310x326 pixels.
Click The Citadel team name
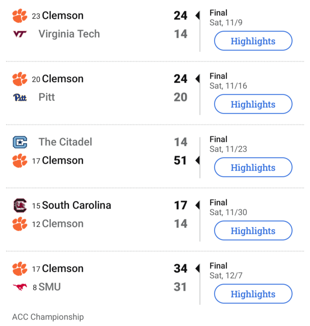[x=65, y=142]
